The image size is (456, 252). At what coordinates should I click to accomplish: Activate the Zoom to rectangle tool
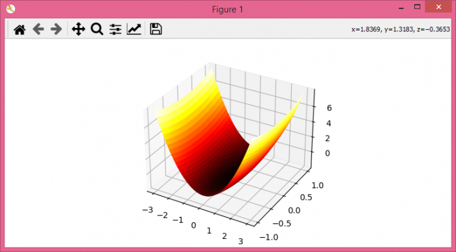[x=97, y=29]
